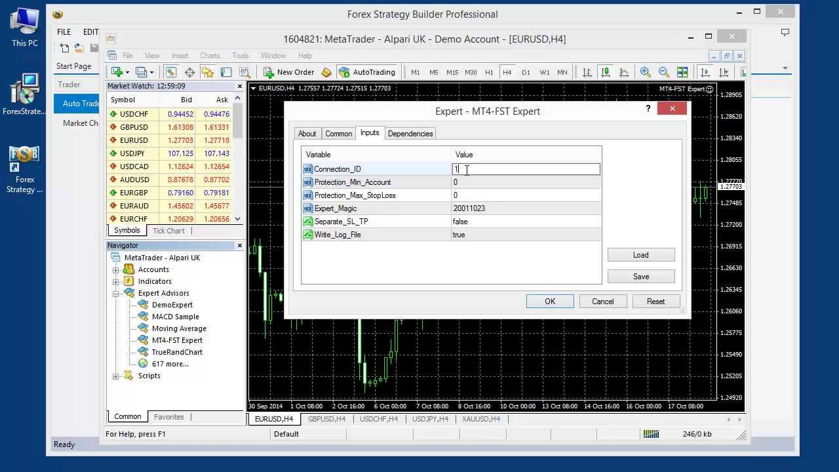839x472 pixels.
Task: Switch to bar chart display icon
Action: click(587, 72)
